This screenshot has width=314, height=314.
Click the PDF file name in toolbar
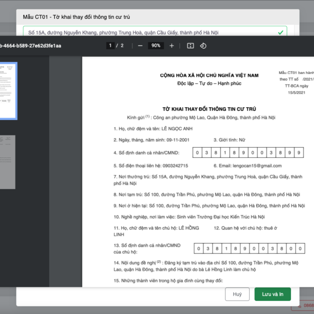pyautogui.click(x=30, y=46)
